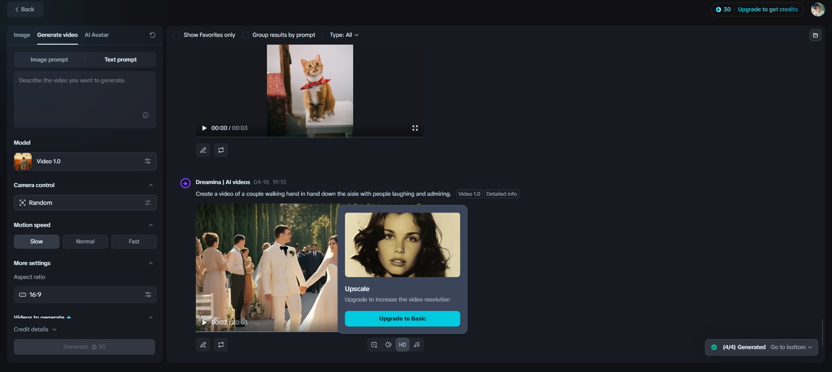The width and height of the screenshot is (832, 372).
Task: Click the video description text field
Action: pyautogui.click(x=85, y=100)
